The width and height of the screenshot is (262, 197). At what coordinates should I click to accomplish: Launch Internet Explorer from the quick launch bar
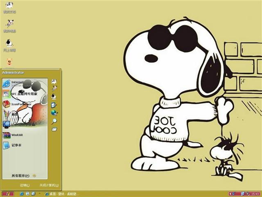click(22, 194)
